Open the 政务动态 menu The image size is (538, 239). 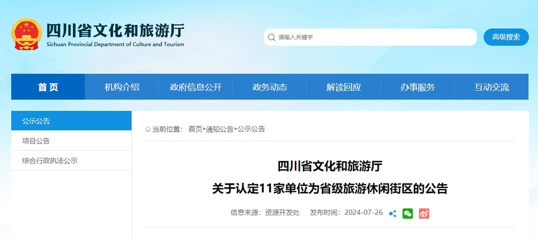point(270,87)
